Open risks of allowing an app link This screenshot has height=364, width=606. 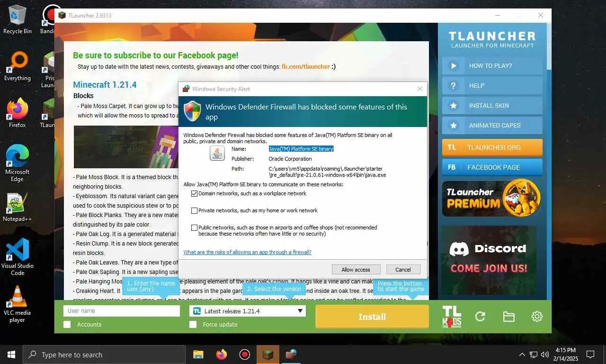coord(247,252)
